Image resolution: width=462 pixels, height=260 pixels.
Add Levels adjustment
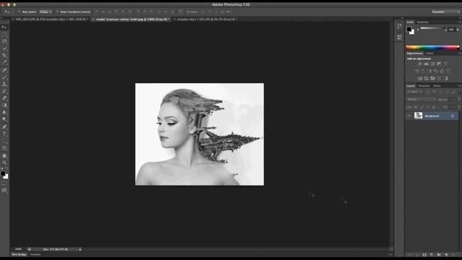pos(426,64)
